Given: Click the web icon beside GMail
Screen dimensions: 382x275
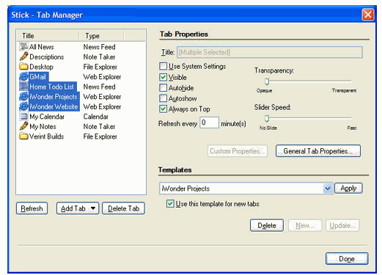Looking at the screenshot, I should (23, 76).
